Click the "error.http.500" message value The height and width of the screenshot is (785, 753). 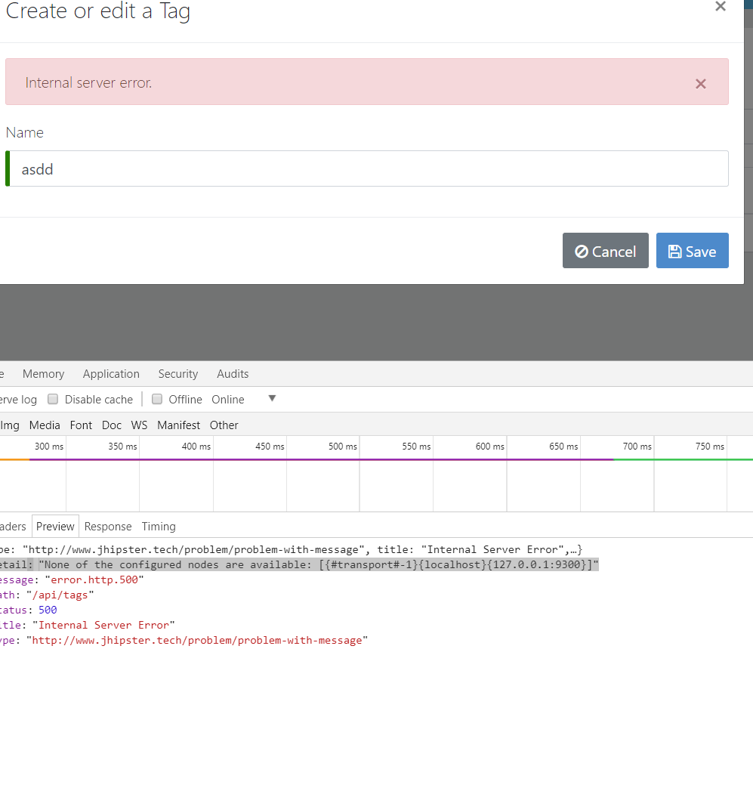94,579
